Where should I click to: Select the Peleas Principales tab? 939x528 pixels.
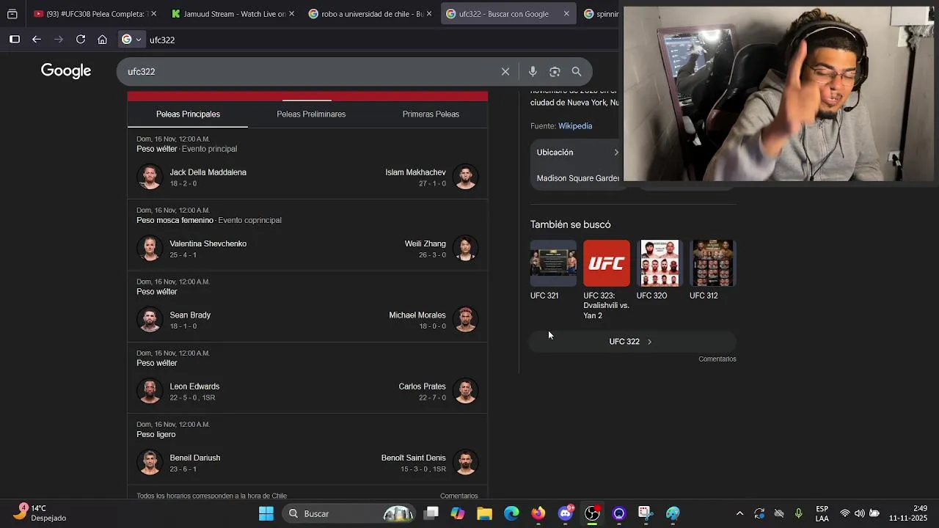pyautogui.click(x=188, y=114)
